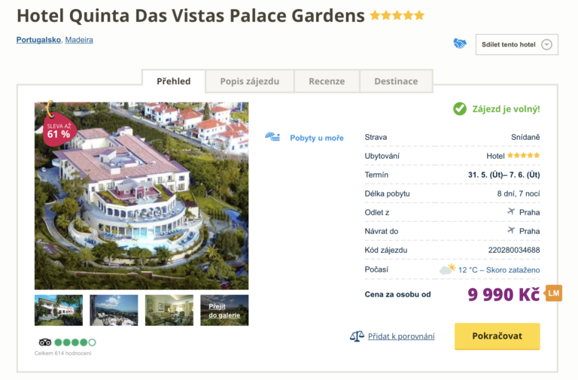Select the Destinace tab

(x=396, y=81)
